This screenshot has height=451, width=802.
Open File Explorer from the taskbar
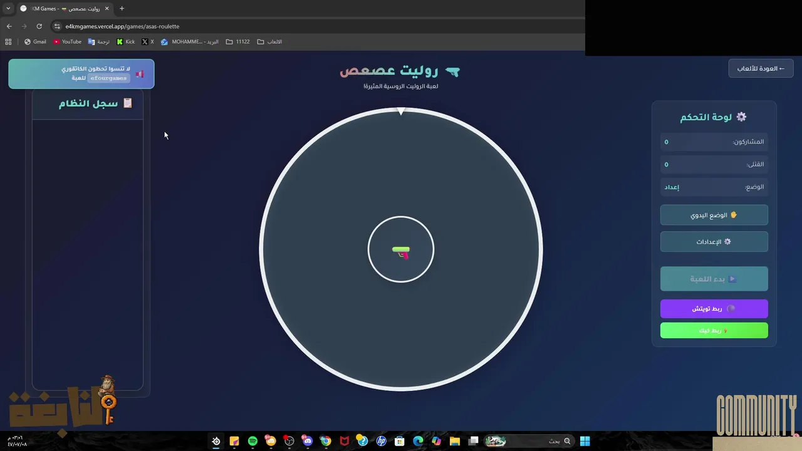(455, 441)
